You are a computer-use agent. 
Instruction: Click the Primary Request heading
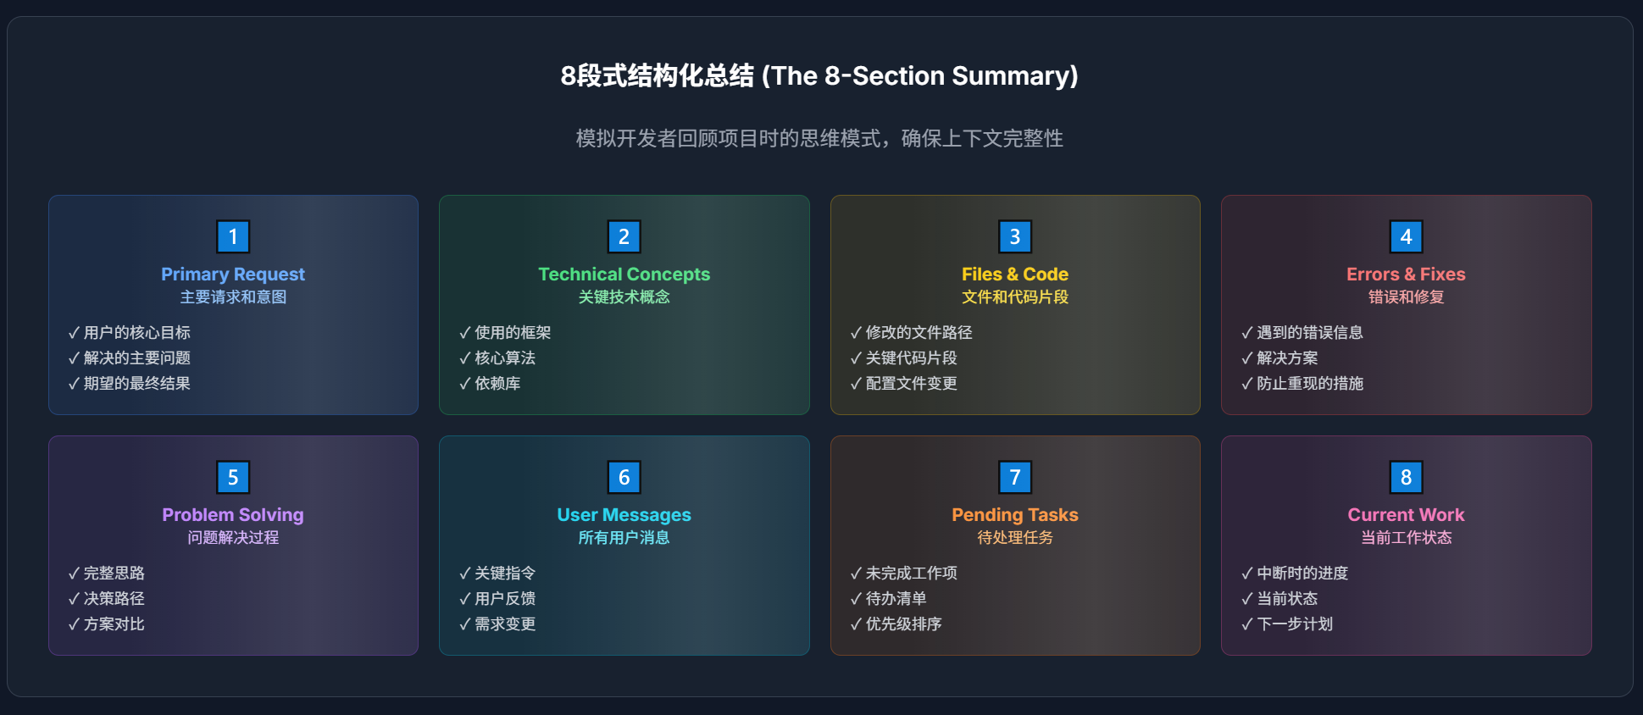coord(233,274)
